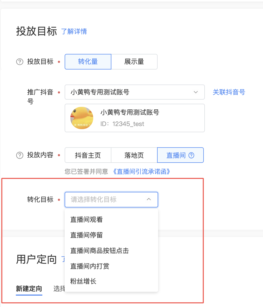Viewport: 263px width, 307px height.
Task: 点击「投放内容」旁的问号帮助图标
Action: coord(19,155)
